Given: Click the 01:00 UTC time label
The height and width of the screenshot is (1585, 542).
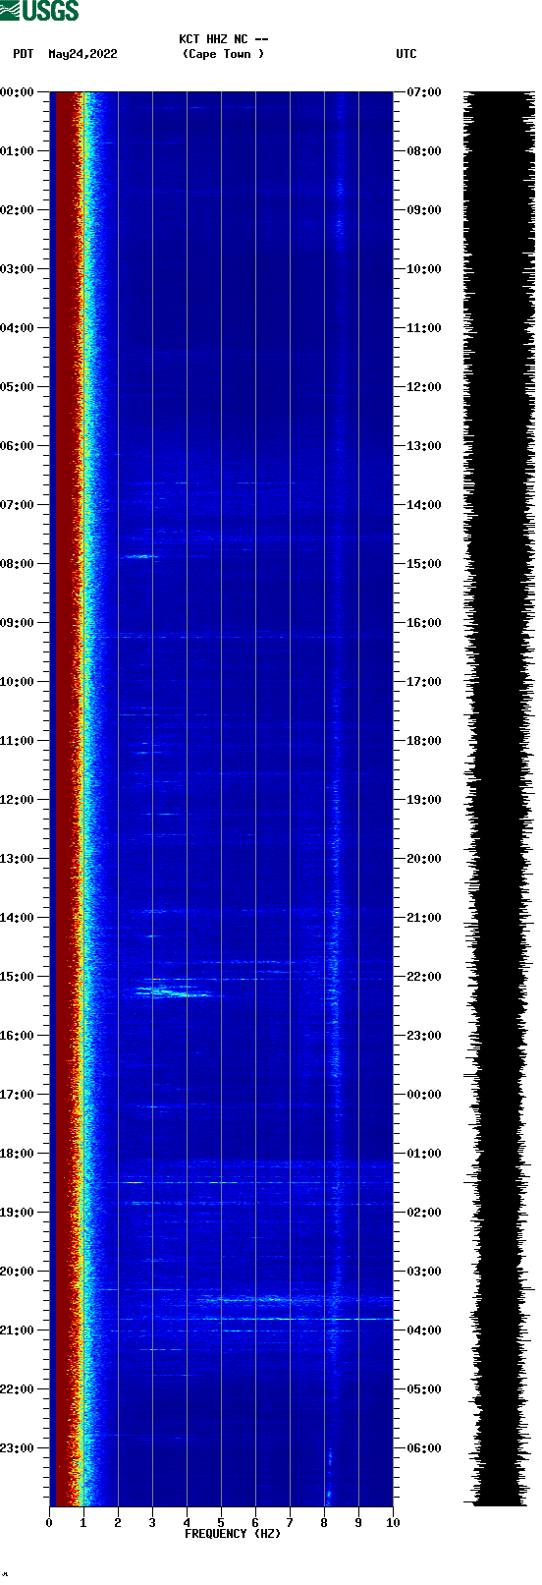Looking at the screenshot, I should [424, 1154].
